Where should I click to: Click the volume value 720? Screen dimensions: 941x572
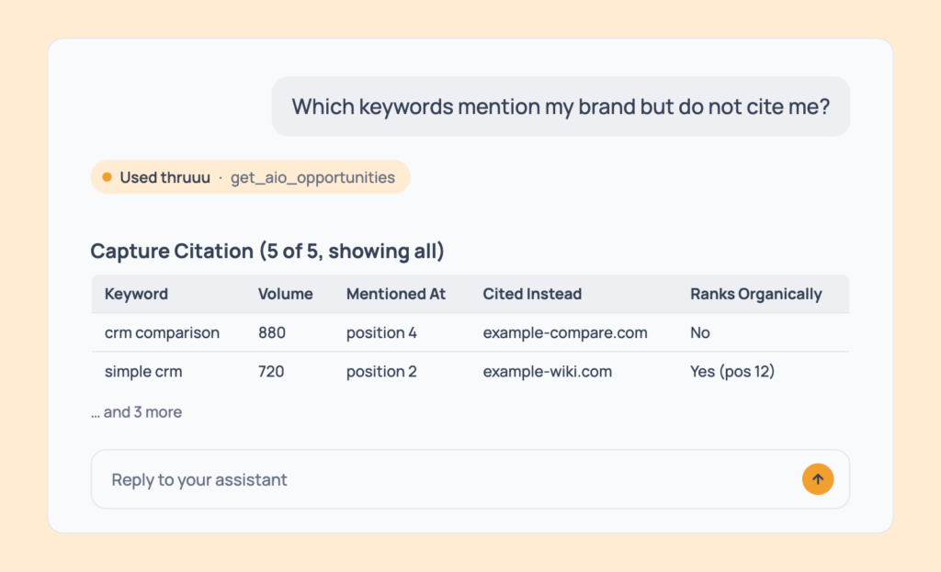271,372
